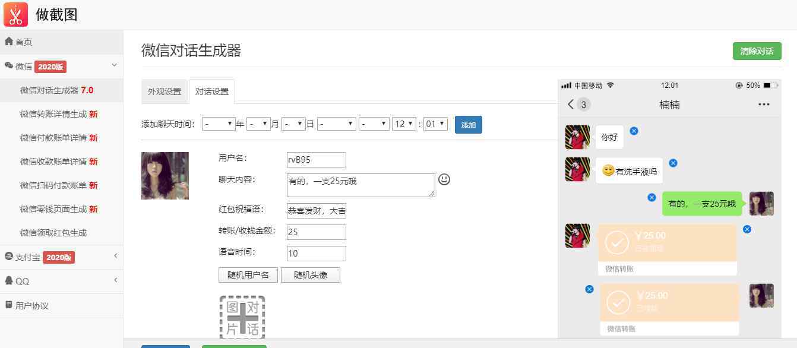Open 微信转账详情生成 in the sidebar
The image size is (797, 348).
pos(62,114)
